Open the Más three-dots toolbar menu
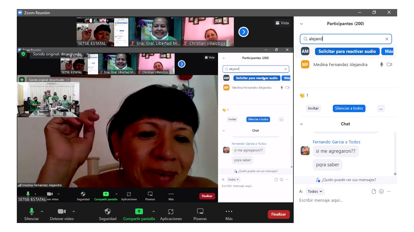 pyautogui.click(x=229, y=211)
